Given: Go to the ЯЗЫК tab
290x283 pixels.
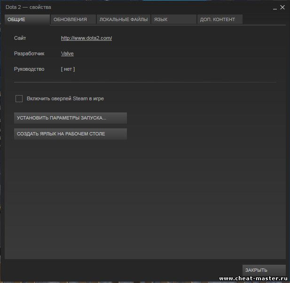Looking at the screenshot, I should pos(173,19).
